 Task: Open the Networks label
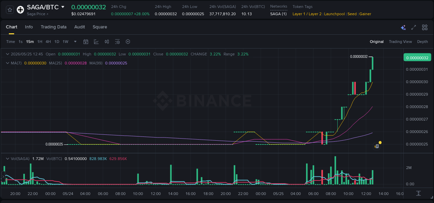[279, 7]
